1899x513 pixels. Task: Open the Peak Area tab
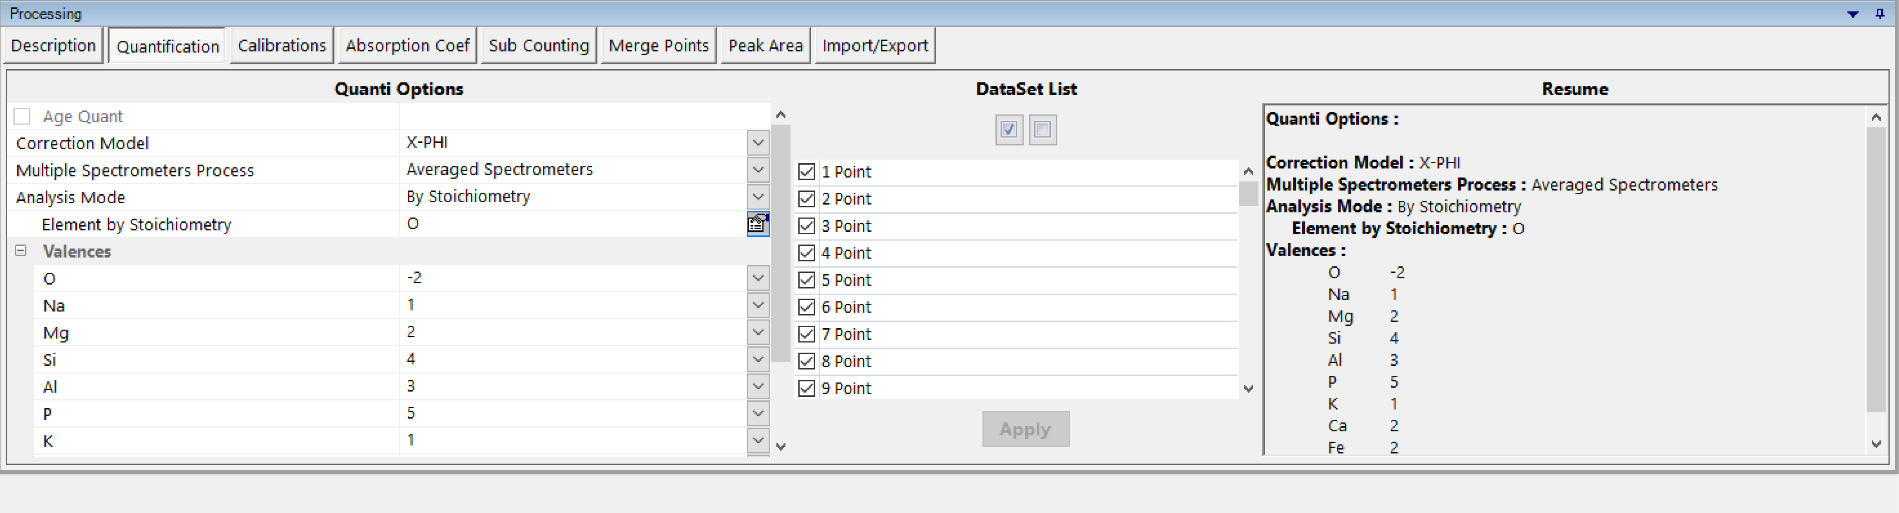pyautogui.click(x=765, y=46)
